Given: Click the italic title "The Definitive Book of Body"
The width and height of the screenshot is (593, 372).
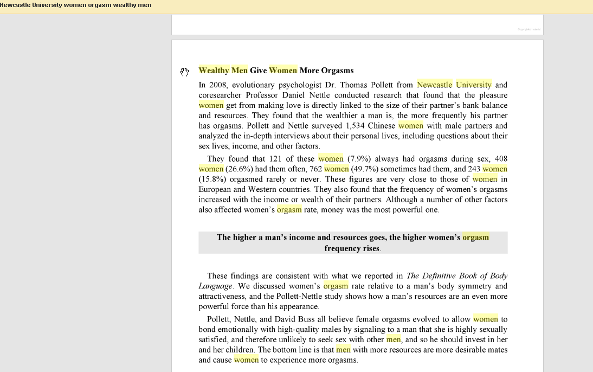Looking at the screenshot, I should point(457,276).
